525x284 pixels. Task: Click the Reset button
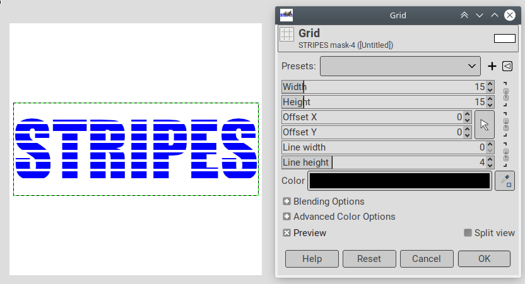(x=369, y=259)
